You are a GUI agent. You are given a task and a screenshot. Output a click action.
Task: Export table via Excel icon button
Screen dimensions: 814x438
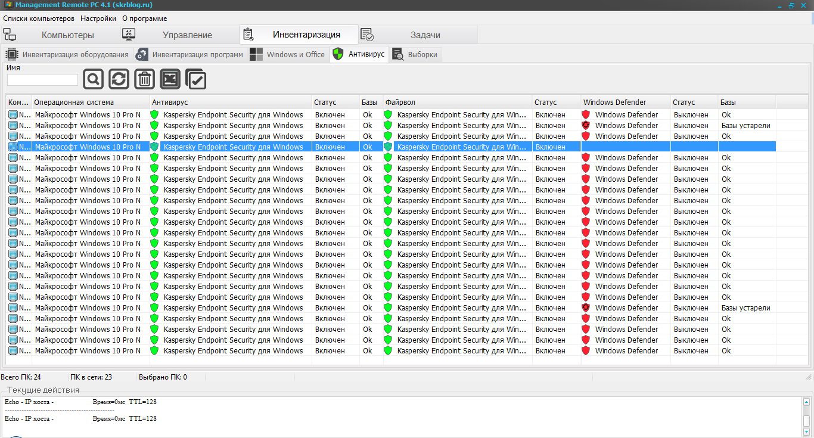point(170,79)
